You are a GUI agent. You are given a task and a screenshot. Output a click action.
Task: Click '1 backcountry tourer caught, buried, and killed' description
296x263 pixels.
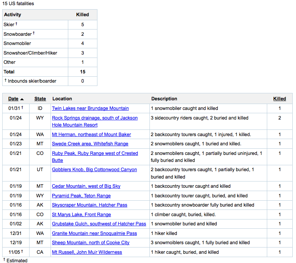199,196
